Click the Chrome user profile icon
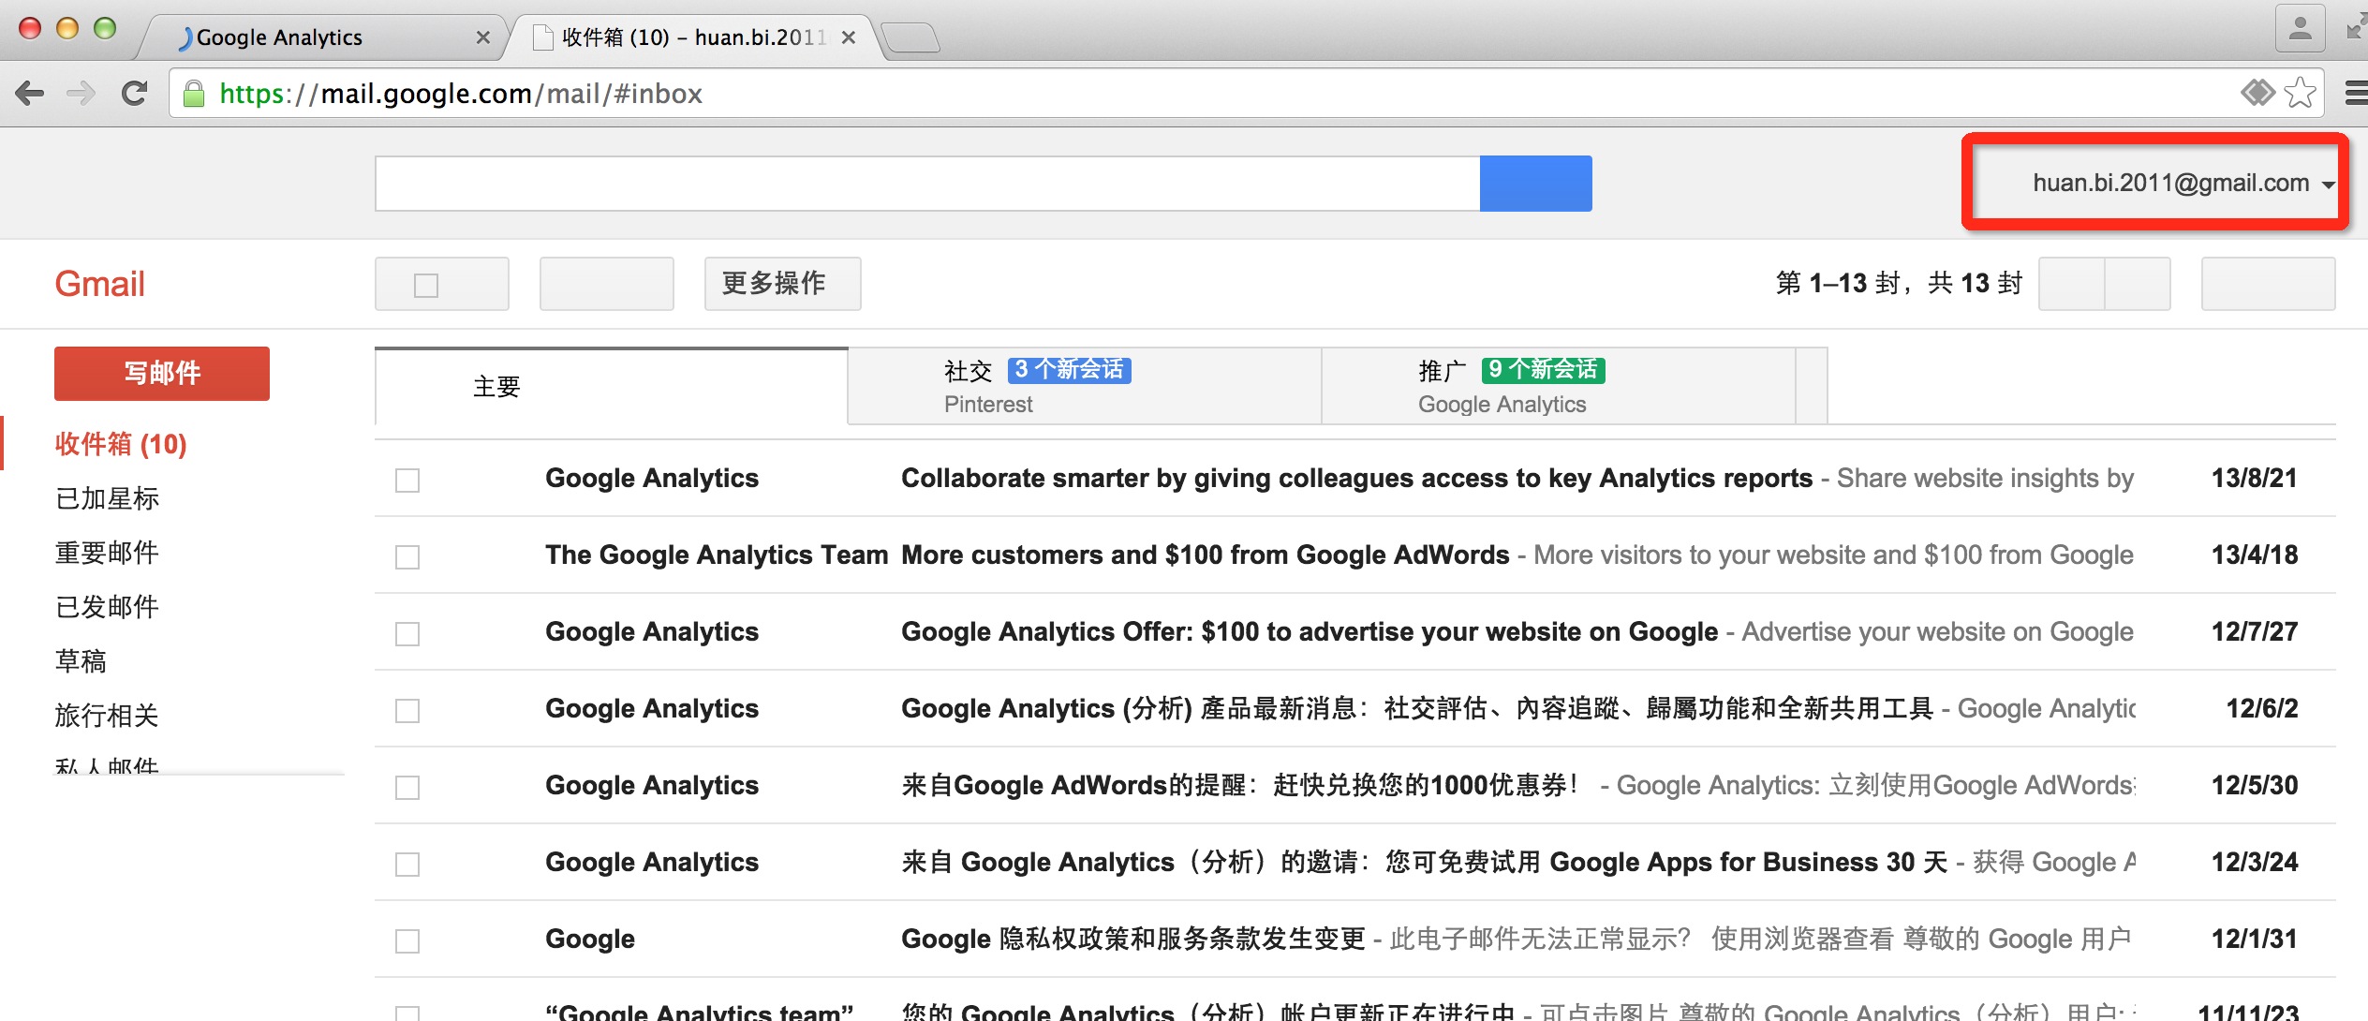The image size is (2368, 1021). click(x=2300, y=28)
